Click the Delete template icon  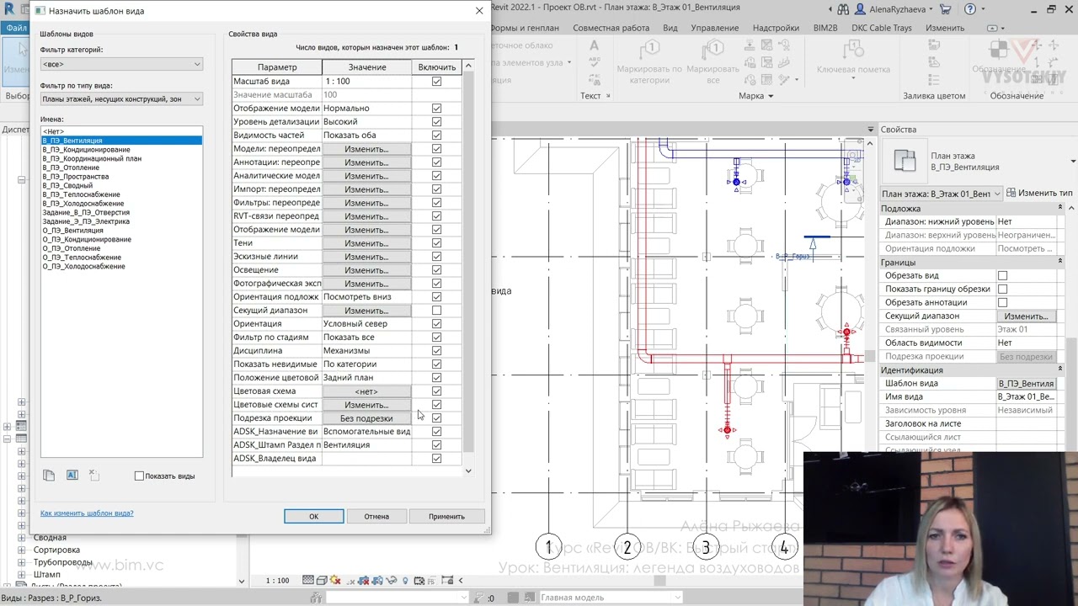tap(93, 476)
